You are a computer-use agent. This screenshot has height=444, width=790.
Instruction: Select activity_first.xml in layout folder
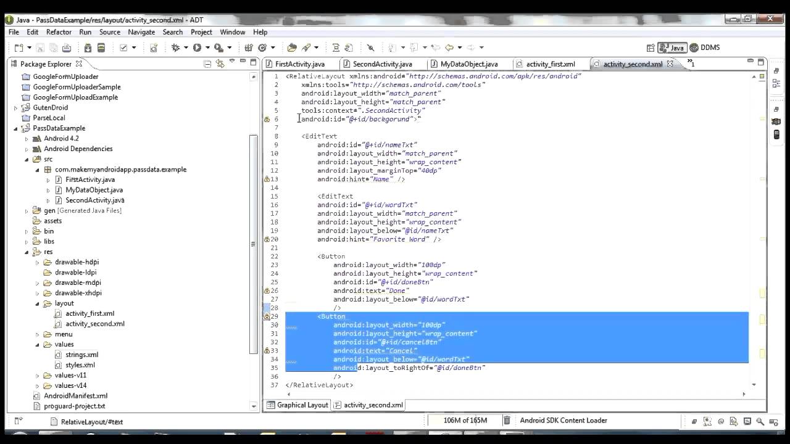tap(89, 313)
